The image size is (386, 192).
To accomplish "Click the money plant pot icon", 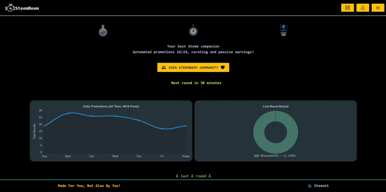I will (283, 30).
